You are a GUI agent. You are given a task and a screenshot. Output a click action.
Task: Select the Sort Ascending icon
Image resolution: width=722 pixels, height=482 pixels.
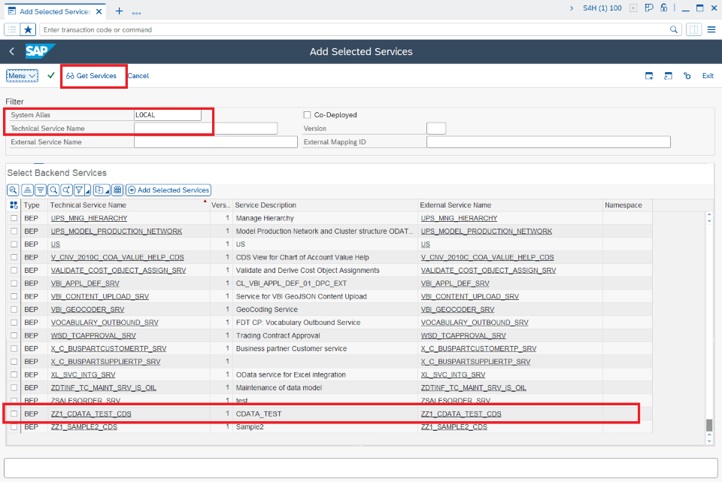(26, 189)
